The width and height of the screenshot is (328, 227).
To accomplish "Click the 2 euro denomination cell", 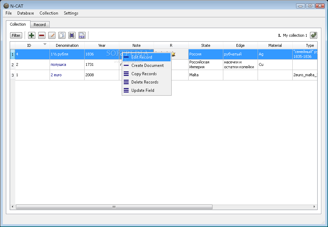I will pos(67,75).
